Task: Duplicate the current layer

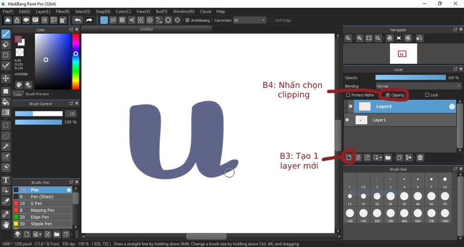Action: click(399, 157)
